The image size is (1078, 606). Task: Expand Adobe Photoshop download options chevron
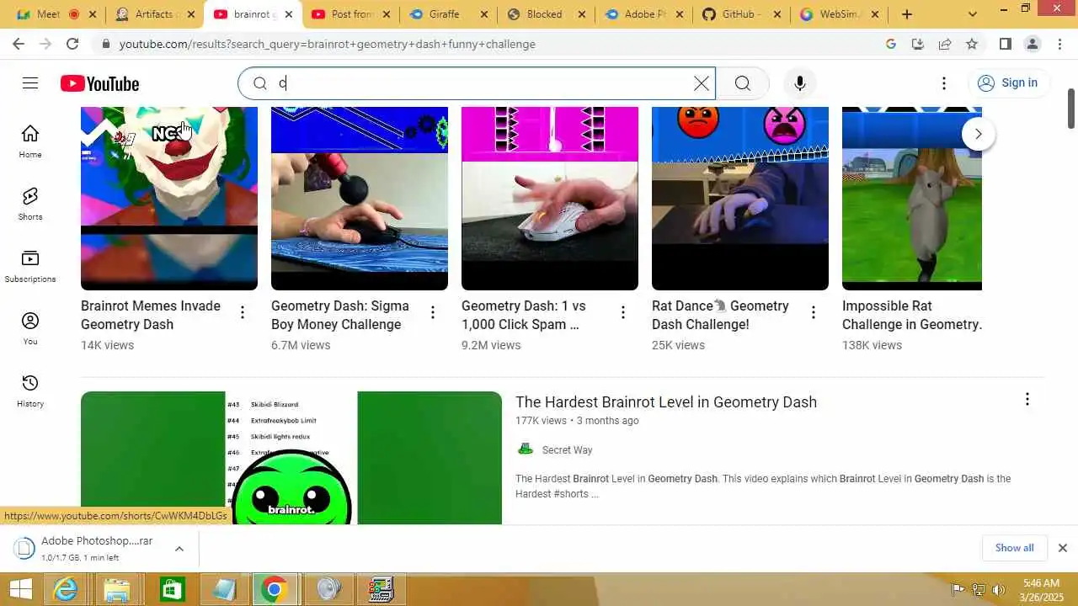(x=179, y=549)
